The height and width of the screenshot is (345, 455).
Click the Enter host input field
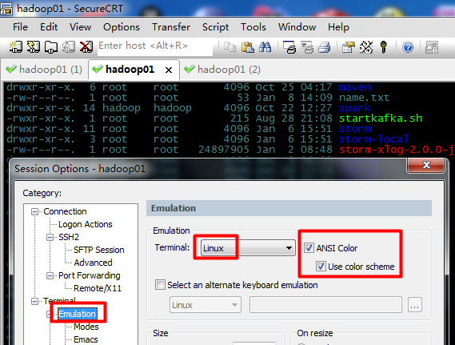coord(155,46)
